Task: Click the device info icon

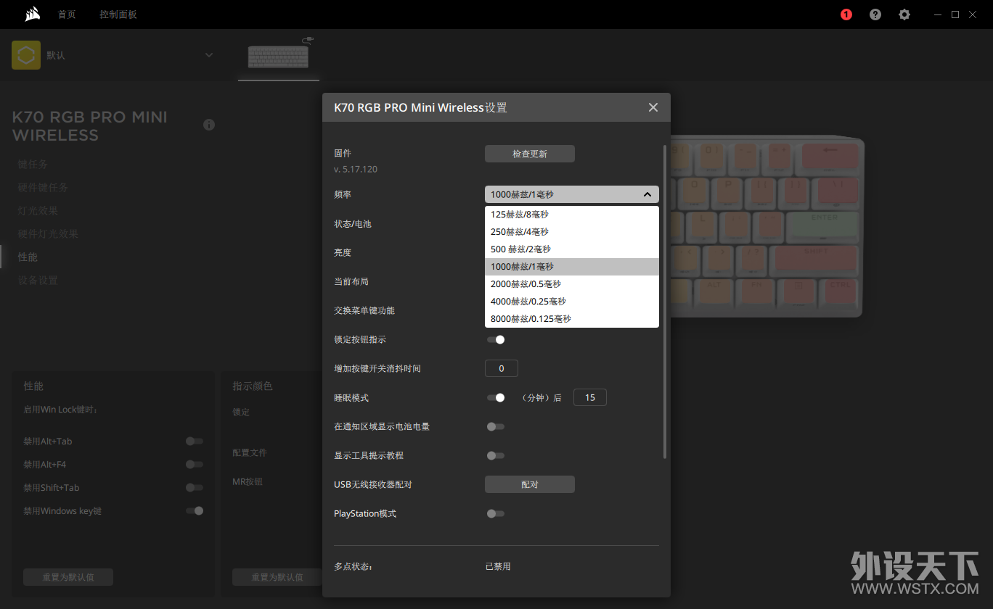Action: (x=209, y=125)
